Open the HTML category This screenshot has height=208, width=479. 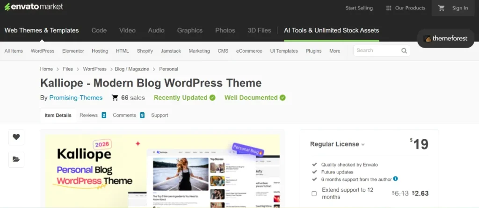click(x=123, y=51)
